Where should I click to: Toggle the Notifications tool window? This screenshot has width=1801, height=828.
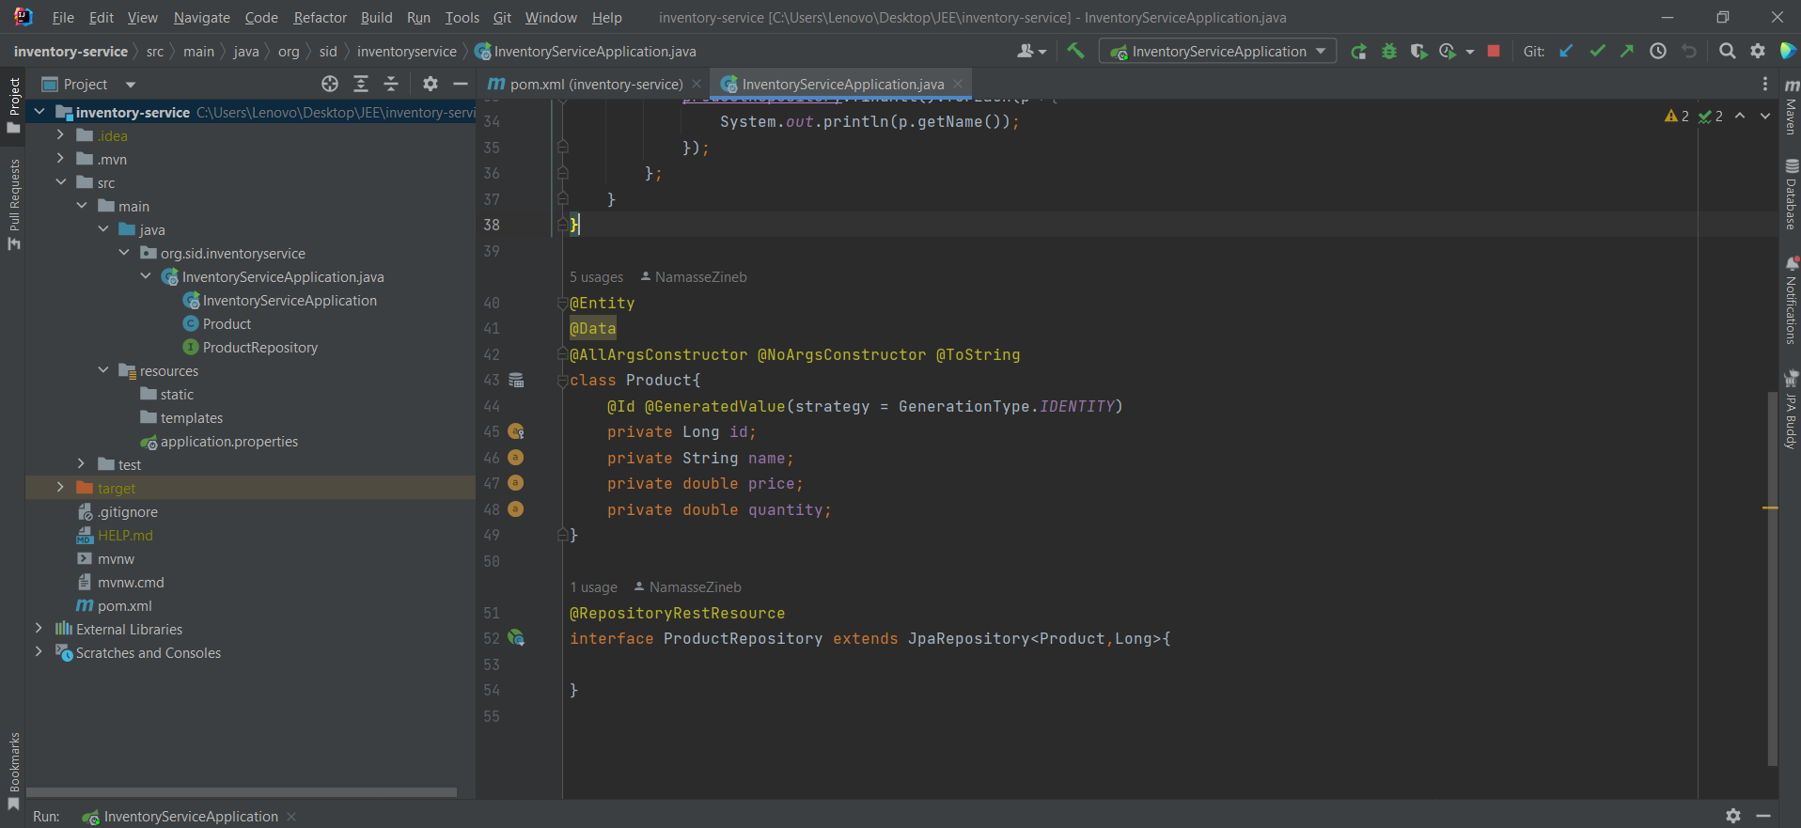pos(1791,301)
